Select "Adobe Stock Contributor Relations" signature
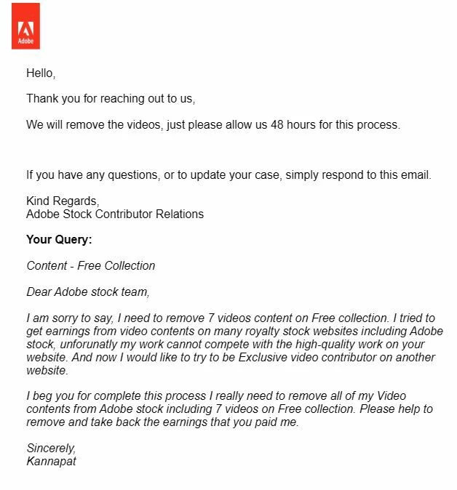 click(115, 214)
